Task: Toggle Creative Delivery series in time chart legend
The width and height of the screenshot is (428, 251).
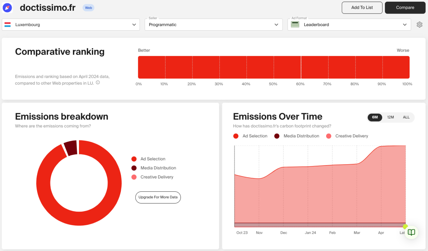Action: point(347,136)
